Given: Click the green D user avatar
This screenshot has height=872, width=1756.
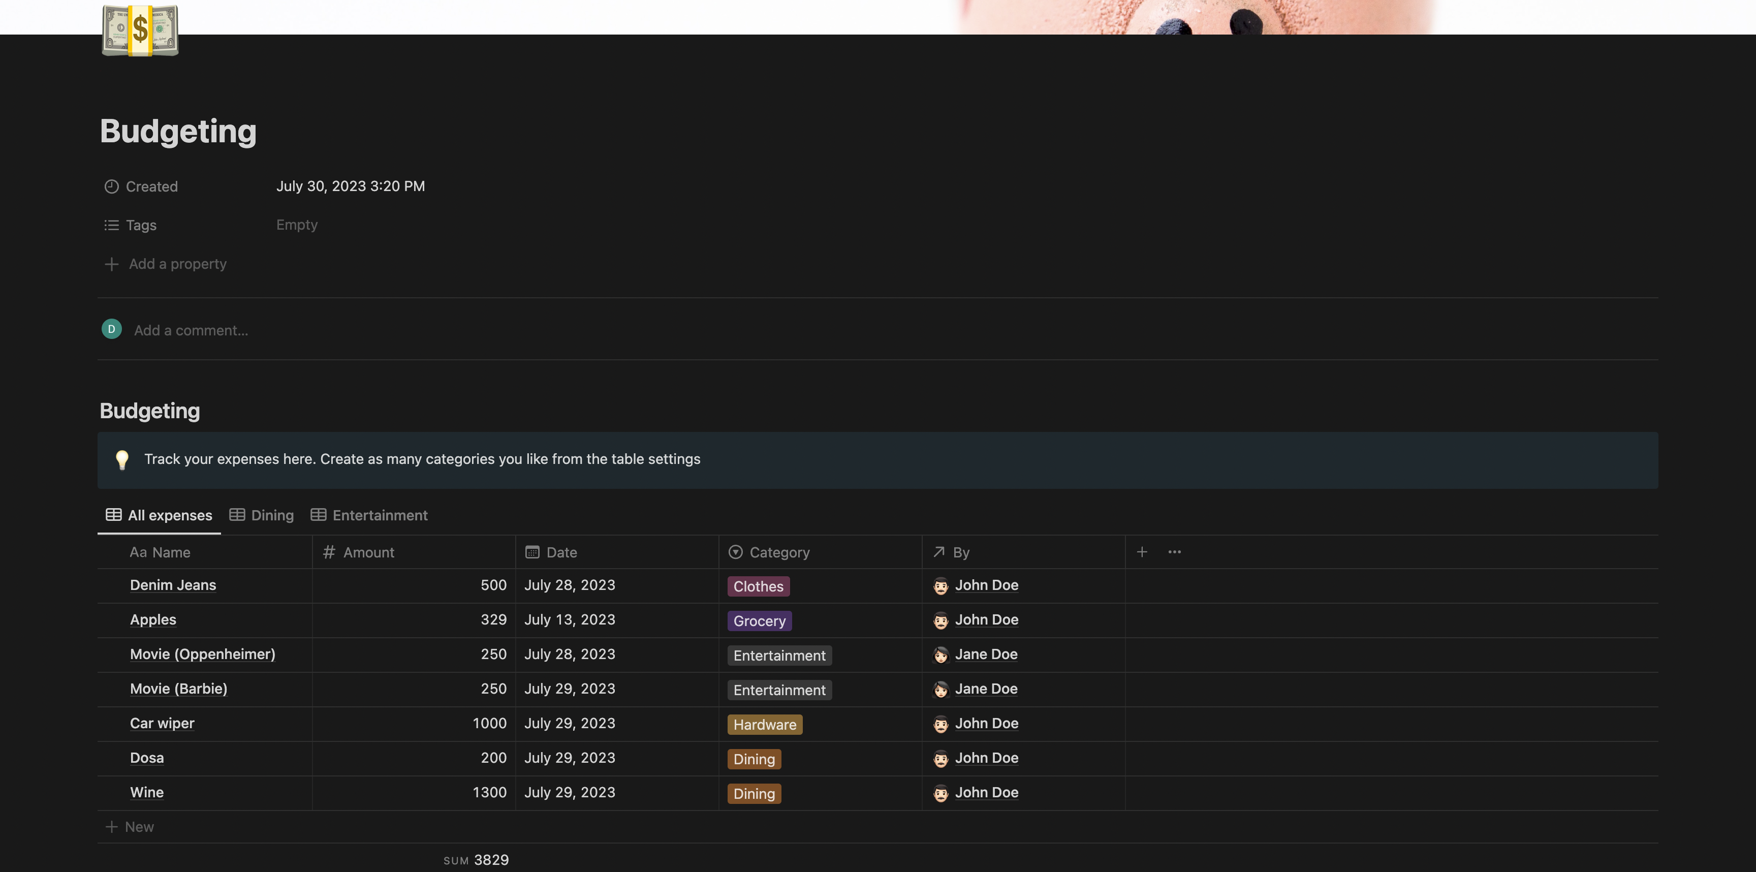Looking at the screenshot, I should click(112, 329).
